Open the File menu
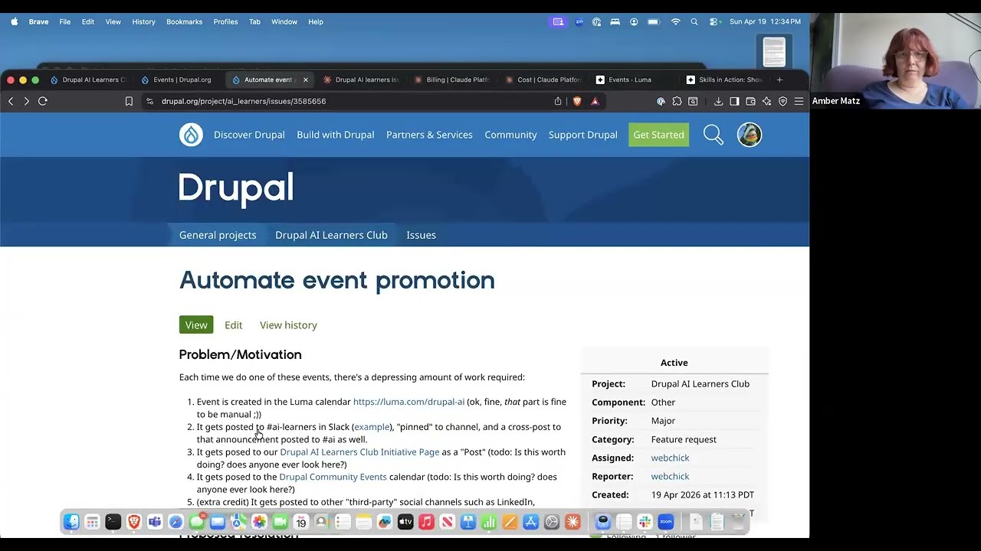Screen dimensions: 981x551 tap(65, 21)
